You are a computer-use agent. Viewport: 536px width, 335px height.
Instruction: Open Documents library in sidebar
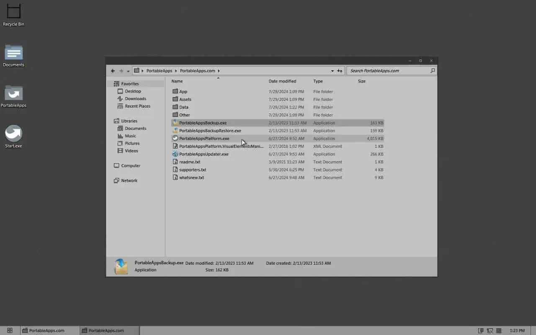[135, 129]
